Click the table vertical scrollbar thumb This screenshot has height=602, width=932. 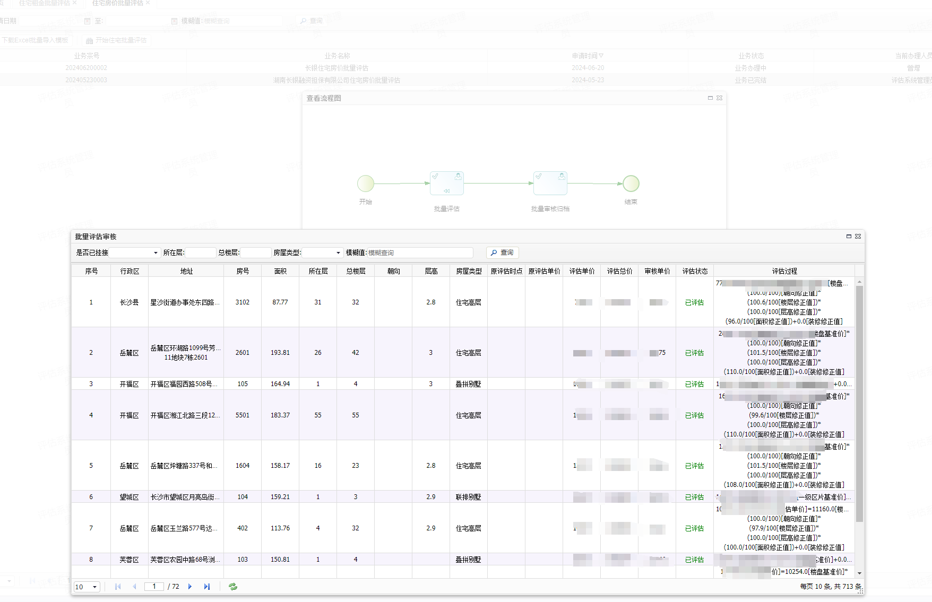tap(859, 403)
